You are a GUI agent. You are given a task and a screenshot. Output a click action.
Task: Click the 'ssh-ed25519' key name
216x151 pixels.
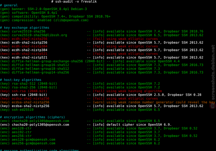point(23,110)
